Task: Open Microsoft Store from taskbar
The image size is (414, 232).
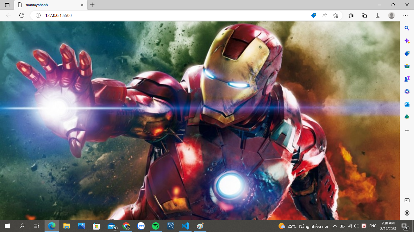Action: [x=96, y=226]
